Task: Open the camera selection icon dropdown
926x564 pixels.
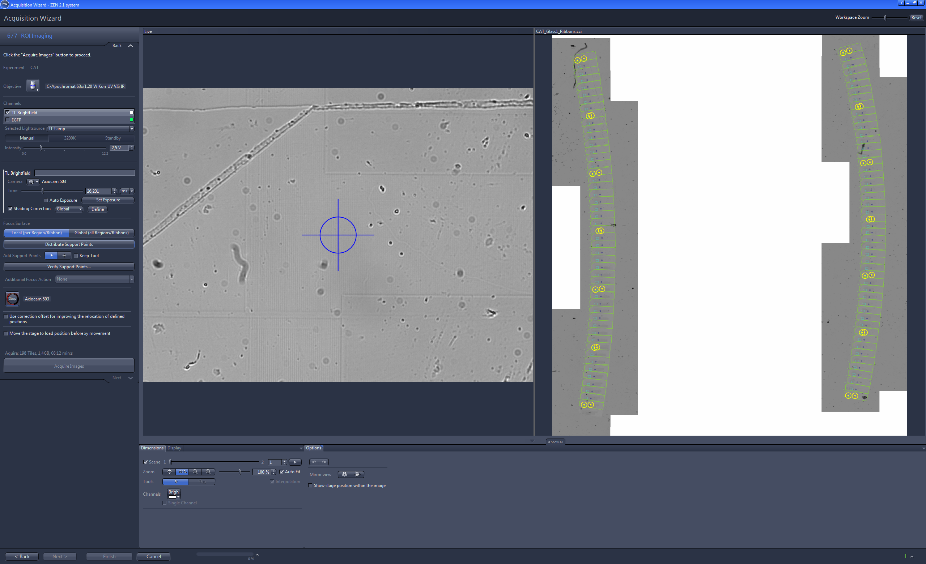Action: pos(33,181)
